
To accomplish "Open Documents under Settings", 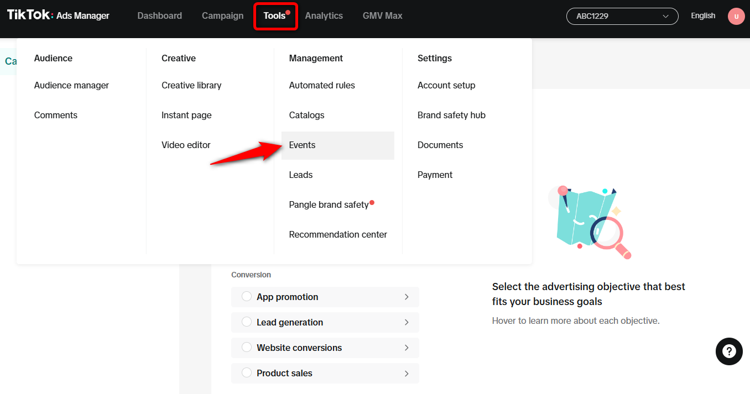I will pos(440,145).
